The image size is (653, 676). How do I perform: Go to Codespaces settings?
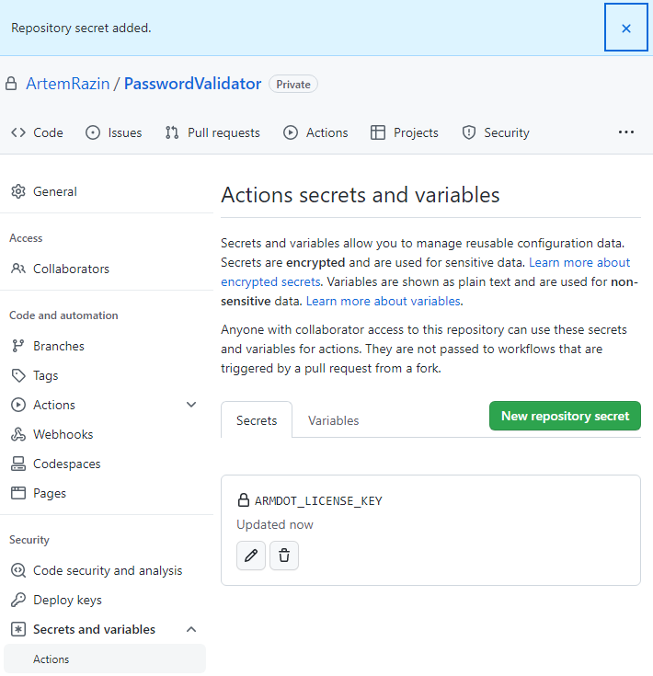click(66, 464)
